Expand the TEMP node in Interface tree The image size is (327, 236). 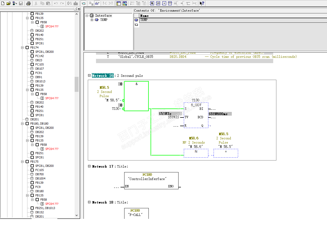[x=92, y=20]
